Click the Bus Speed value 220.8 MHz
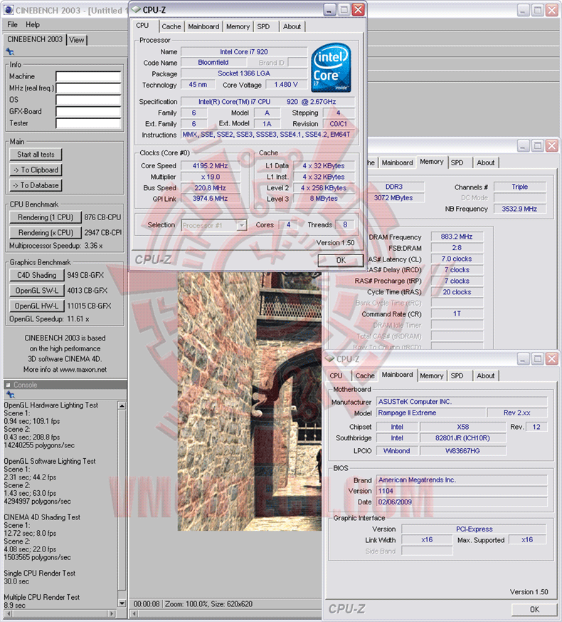The width and height of the screenshot is (562, 622). [x=211, y=187]
